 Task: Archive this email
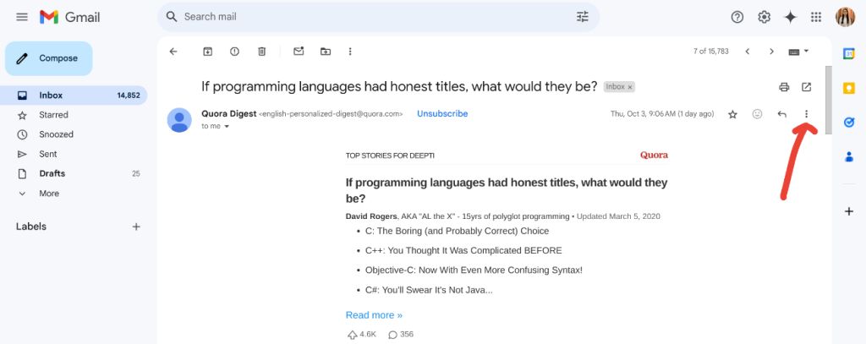207,52
